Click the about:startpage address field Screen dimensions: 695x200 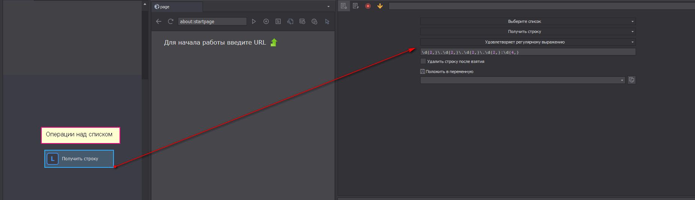[x=212, y=21]
